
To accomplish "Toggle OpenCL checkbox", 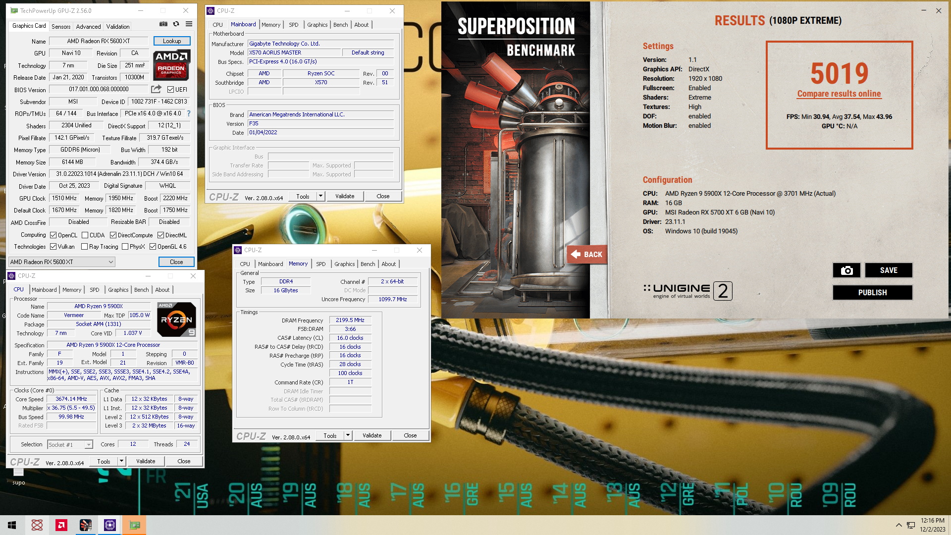I will point(53,235).
